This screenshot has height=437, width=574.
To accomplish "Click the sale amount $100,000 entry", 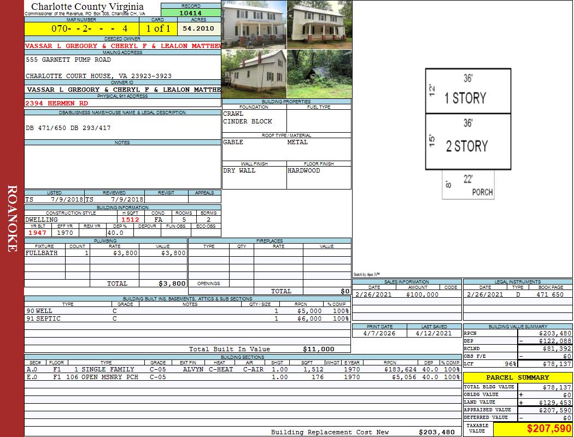I will coord(422,294).
